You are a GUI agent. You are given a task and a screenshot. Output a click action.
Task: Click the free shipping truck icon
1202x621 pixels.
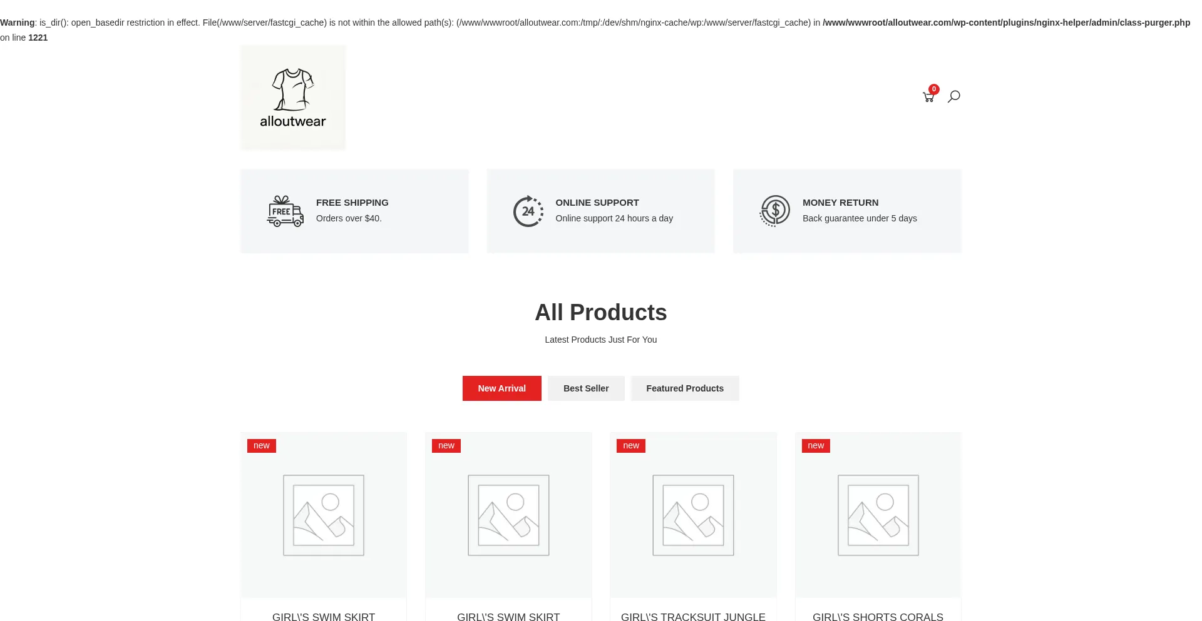[x=285, y=211]
